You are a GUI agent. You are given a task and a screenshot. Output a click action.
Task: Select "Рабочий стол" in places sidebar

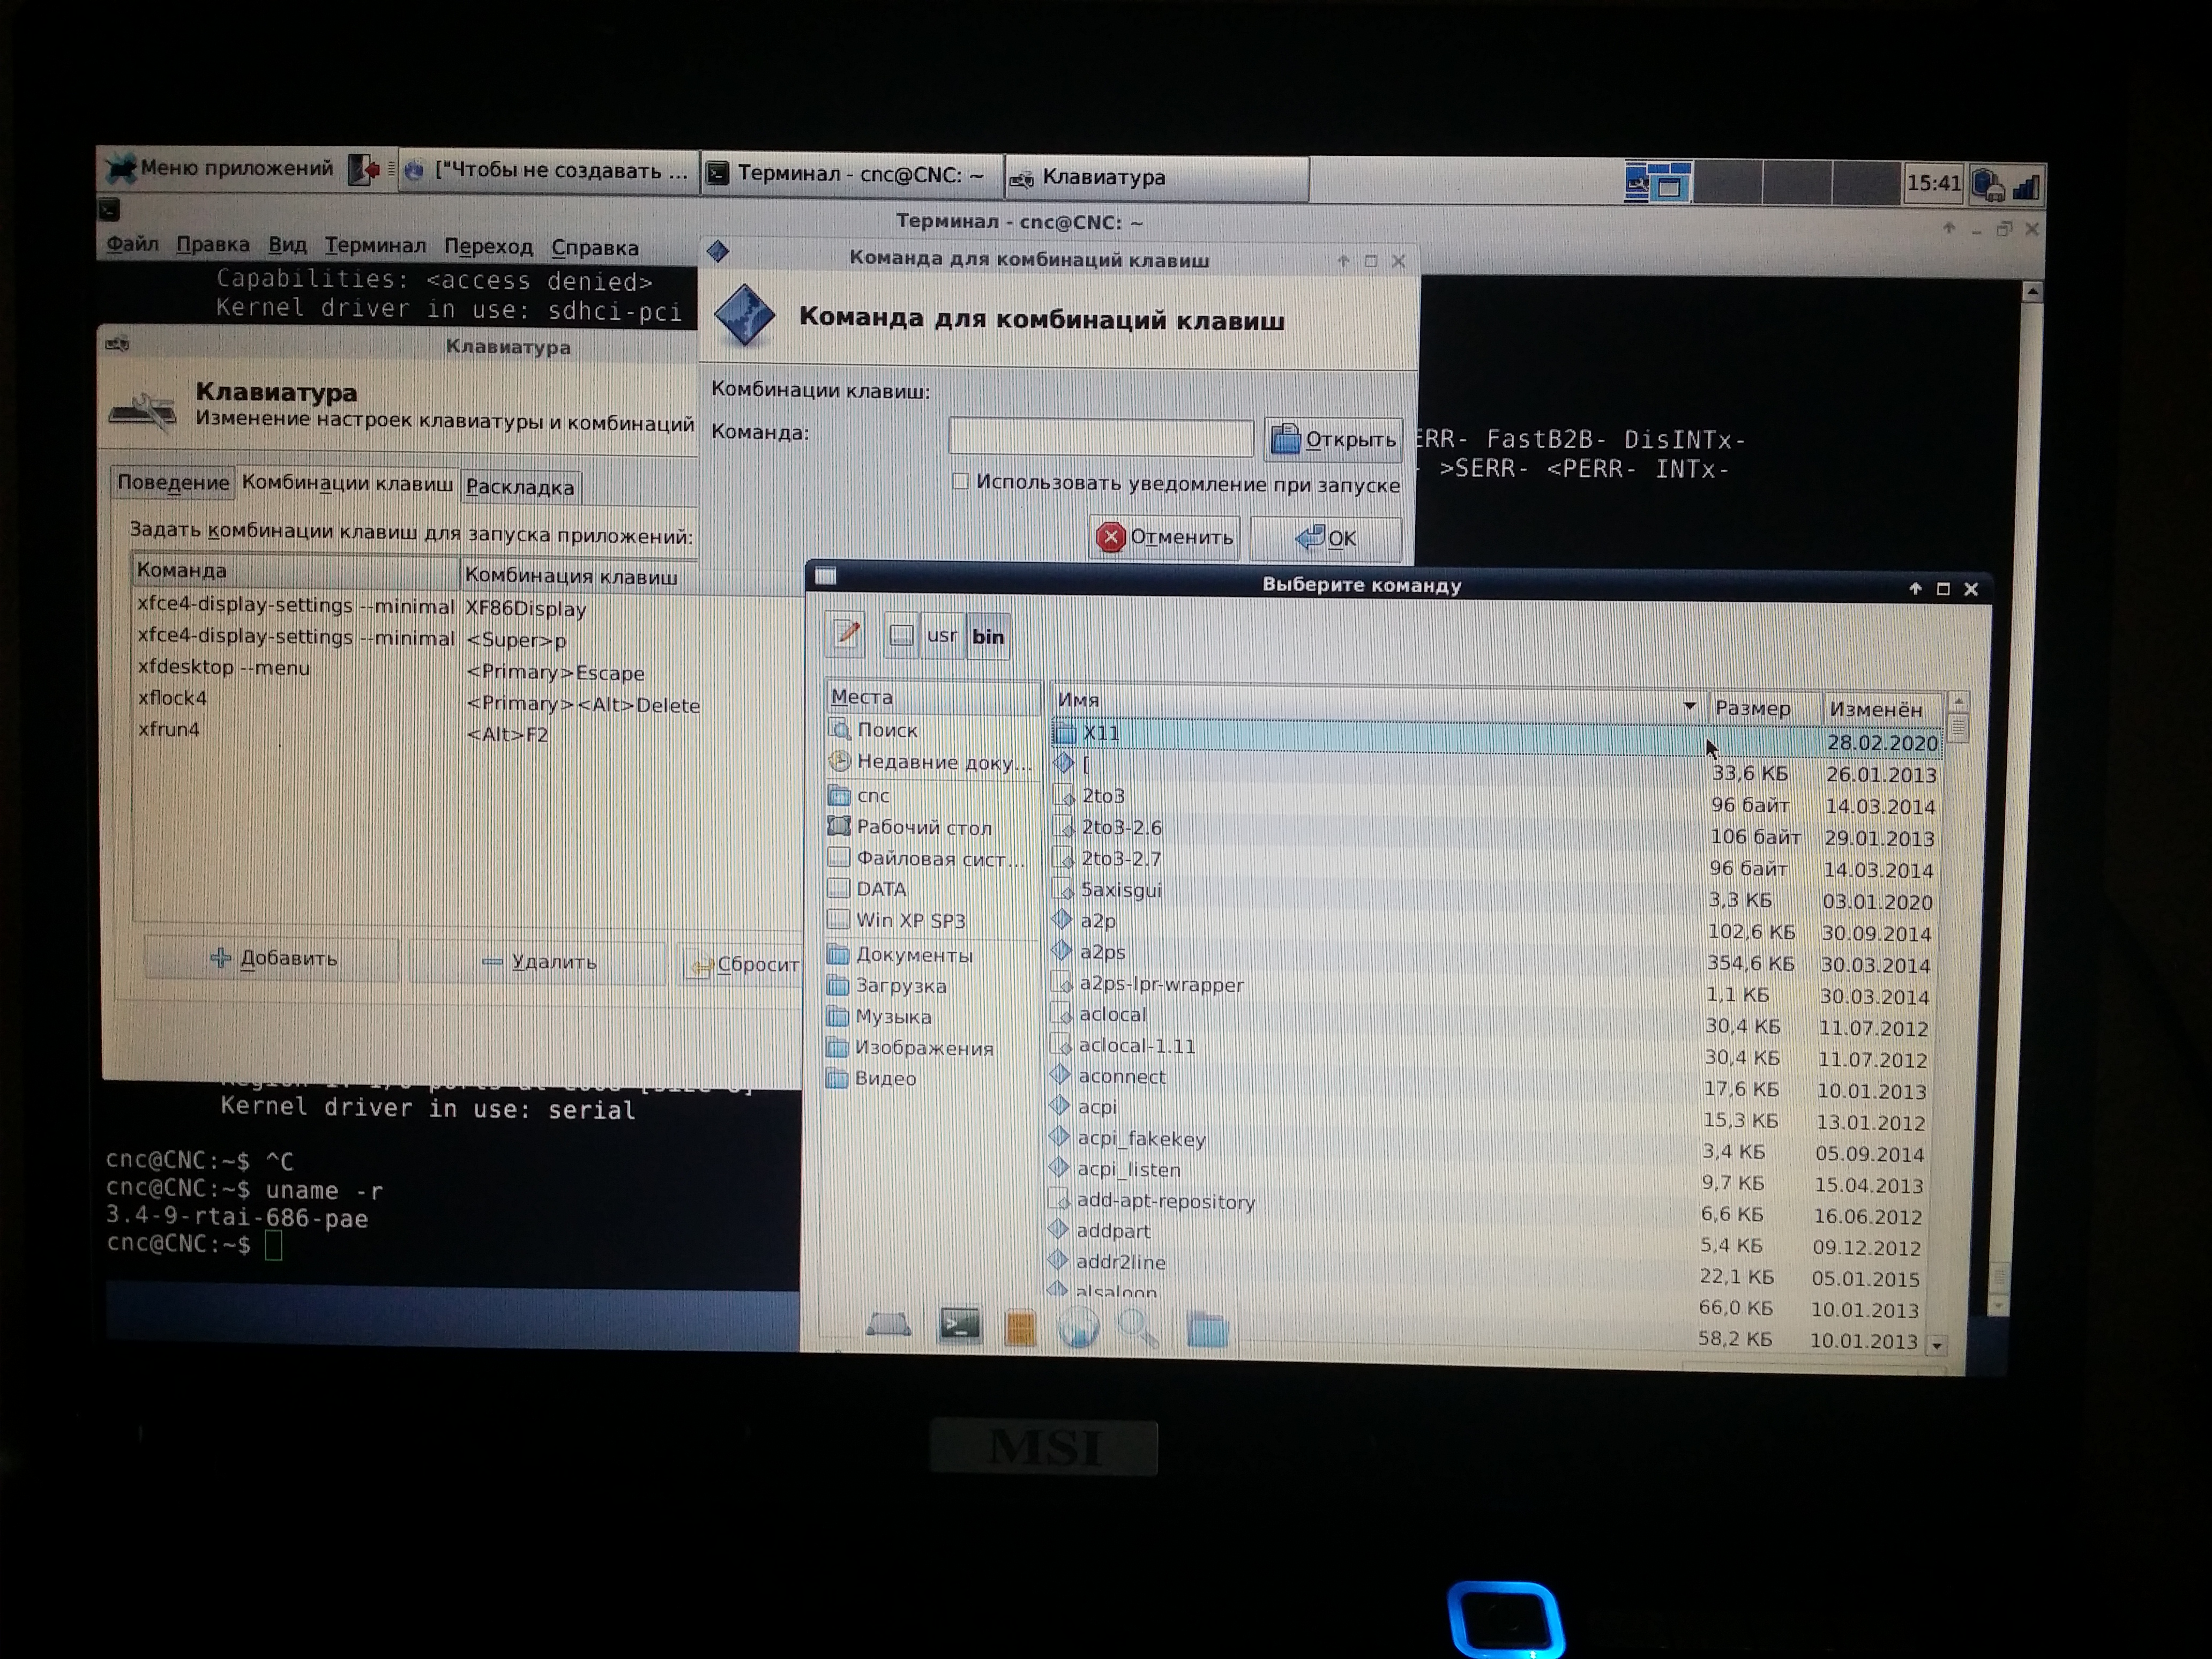(923, 827)
